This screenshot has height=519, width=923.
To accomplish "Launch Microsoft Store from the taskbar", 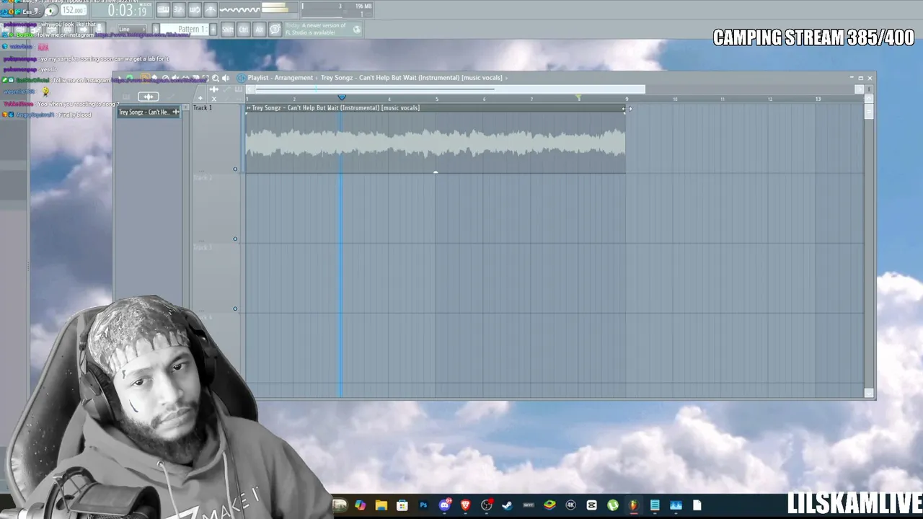I will [x=402, y=505].
